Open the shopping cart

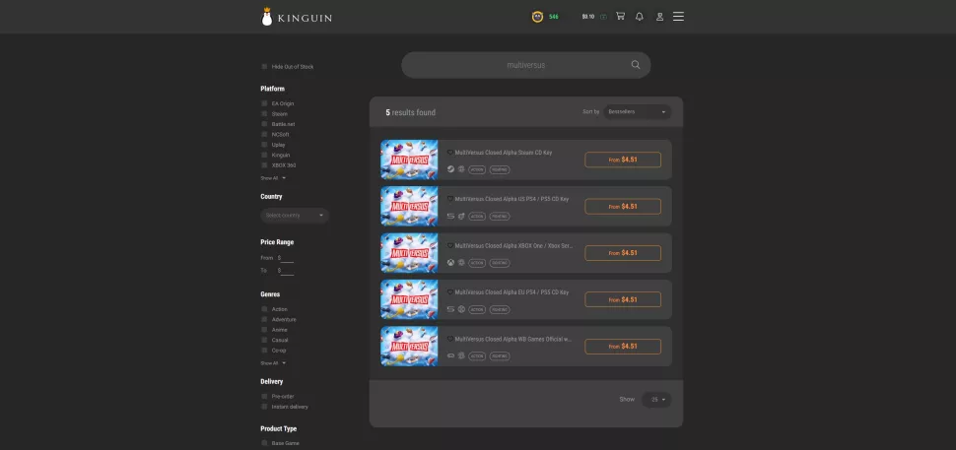[620, 17]
